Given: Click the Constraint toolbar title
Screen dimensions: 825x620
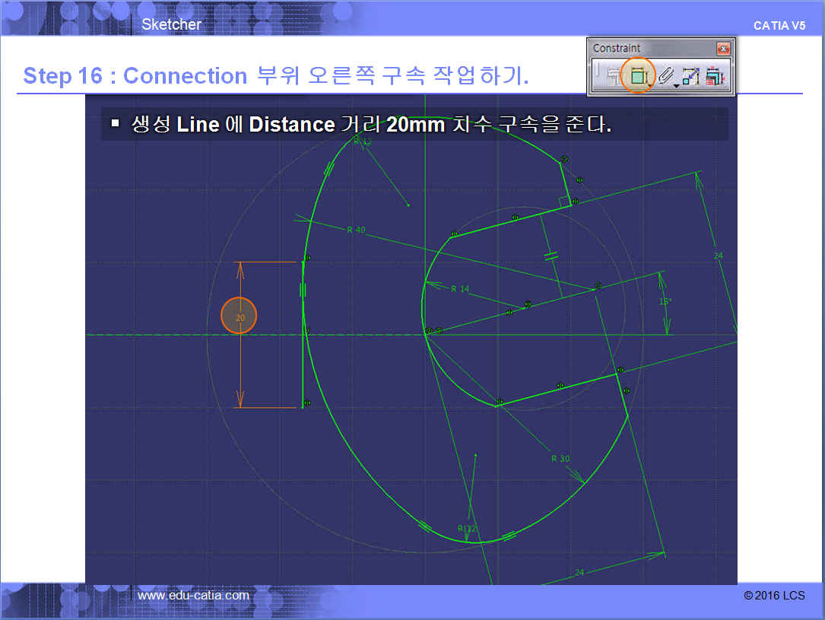Looking at the screenshot, I should [617, 48].
